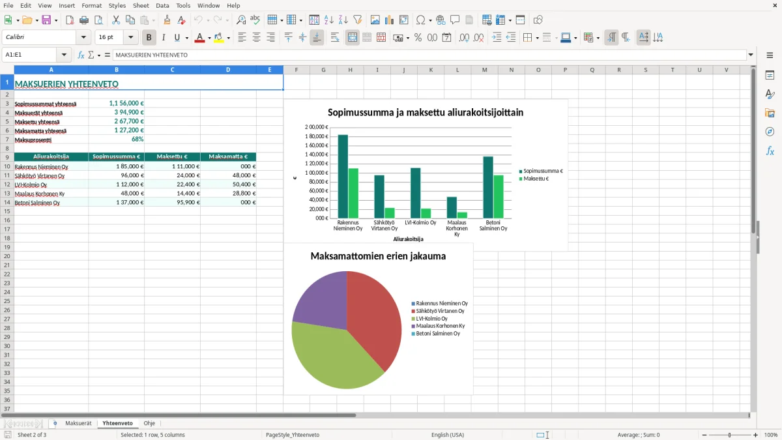Click the Insert Hyperlink icon
The image size is (782, 440).
[441, 20]
